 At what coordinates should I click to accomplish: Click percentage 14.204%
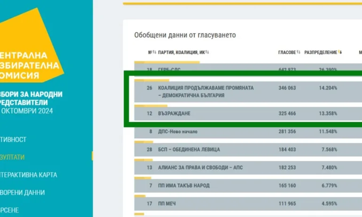(328, 88)
